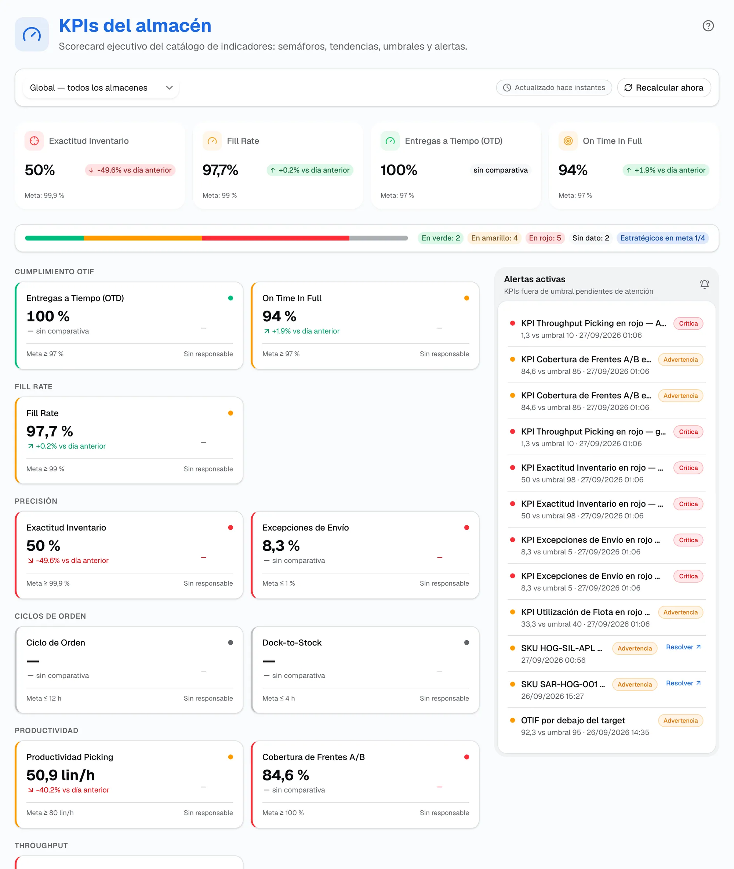Open the Fill Rate 97,7 % card
This screenshot has width=734, height=869.
129,440
